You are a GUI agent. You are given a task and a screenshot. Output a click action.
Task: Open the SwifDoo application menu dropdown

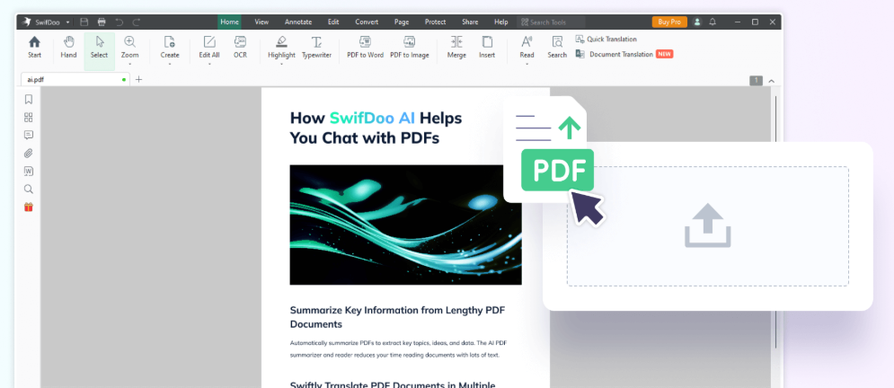point(68,22)
